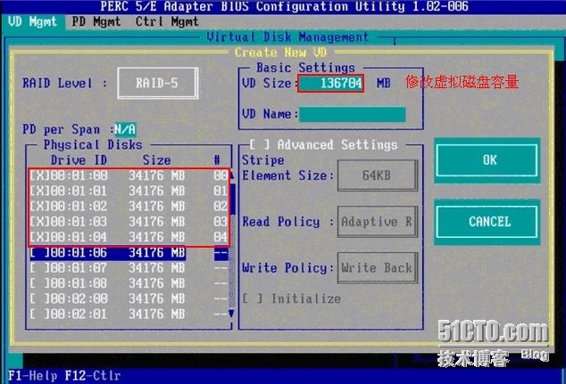
Task: Check physical disk 00:01:07
Action: click(x=39, y=268)
